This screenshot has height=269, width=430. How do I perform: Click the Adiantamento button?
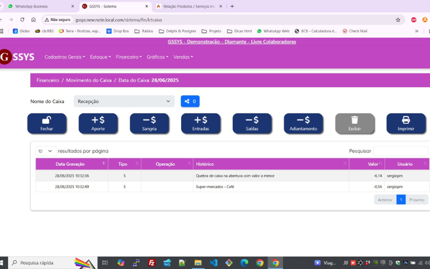pyautogui.click(x=303, y=123)
